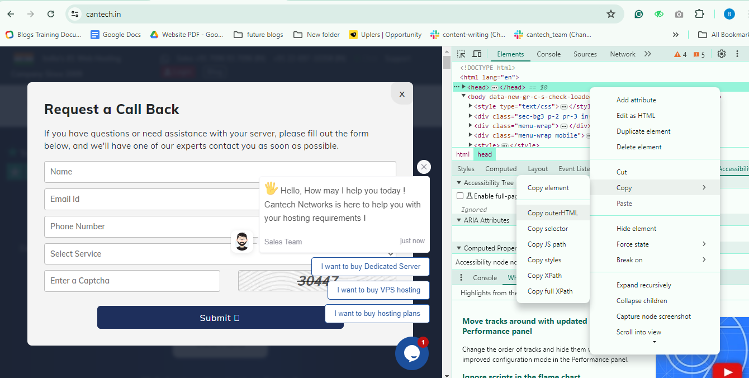Open drawer three-dot menu beside Console

click(x=461, y=277)
